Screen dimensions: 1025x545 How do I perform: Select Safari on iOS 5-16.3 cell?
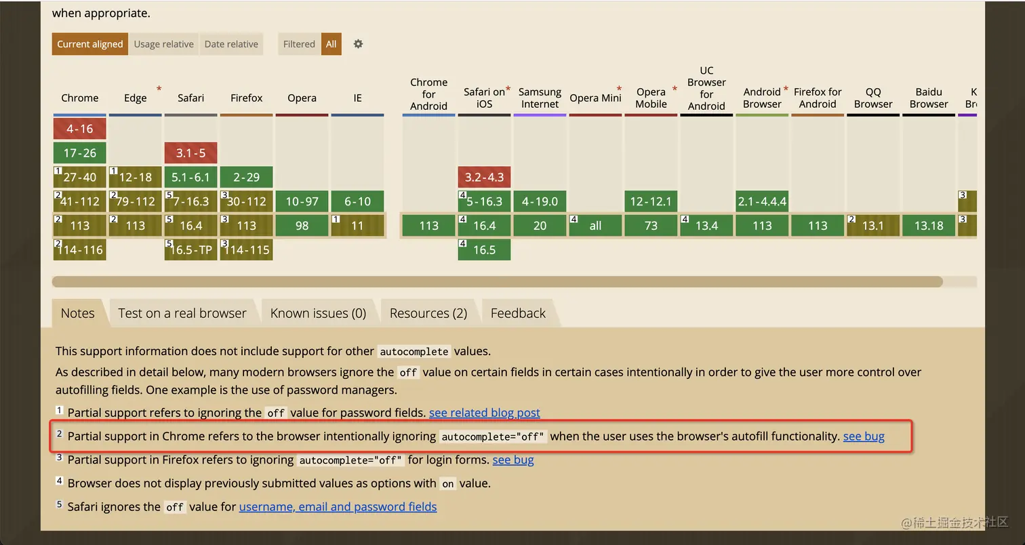[485, 201]
